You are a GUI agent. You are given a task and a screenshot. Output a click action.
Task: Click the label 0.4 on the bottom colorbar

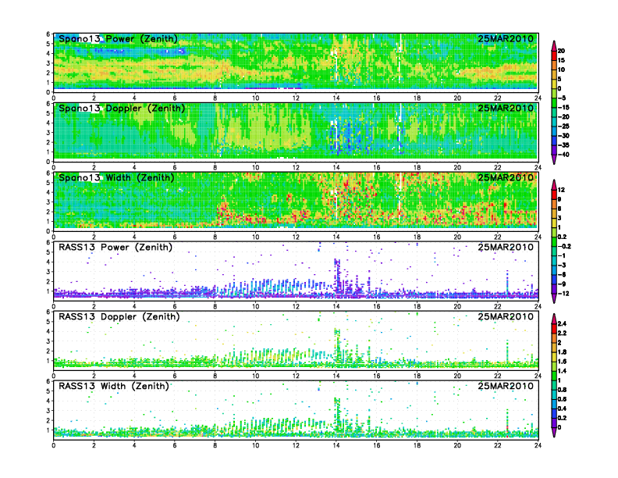coord(562,408)
